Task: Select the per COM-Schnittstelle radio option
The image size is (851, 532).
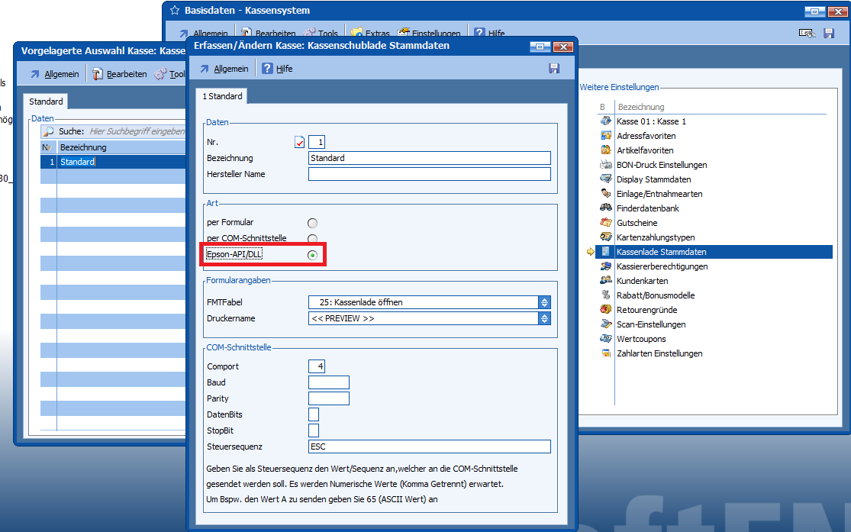Action: [x=312, y=239]
